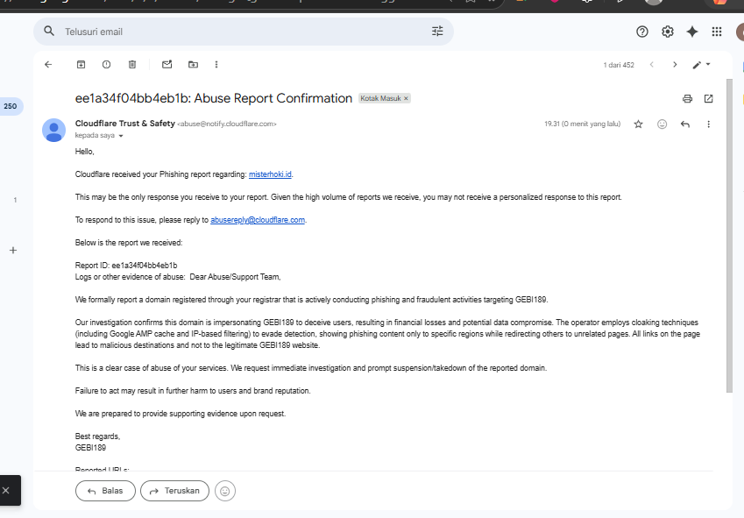The image size is (744, 518).
Task: Go to the next newer email arrow
Action: coord(652,65)
